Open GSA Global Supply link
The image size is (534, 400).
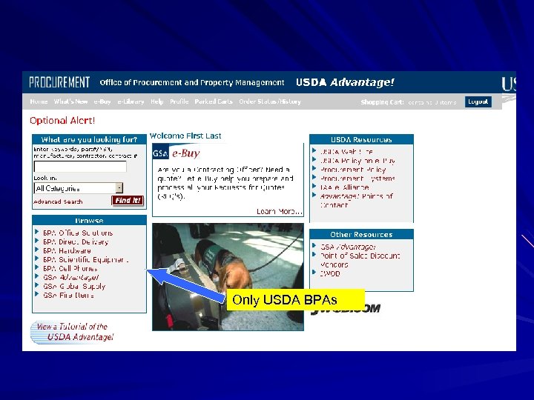click(x=74, y=286)
